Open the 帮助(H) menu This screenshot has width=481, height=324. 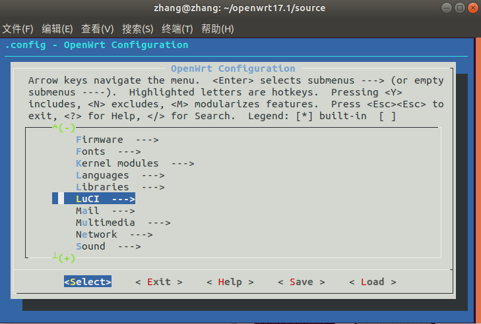pos(217,29)
